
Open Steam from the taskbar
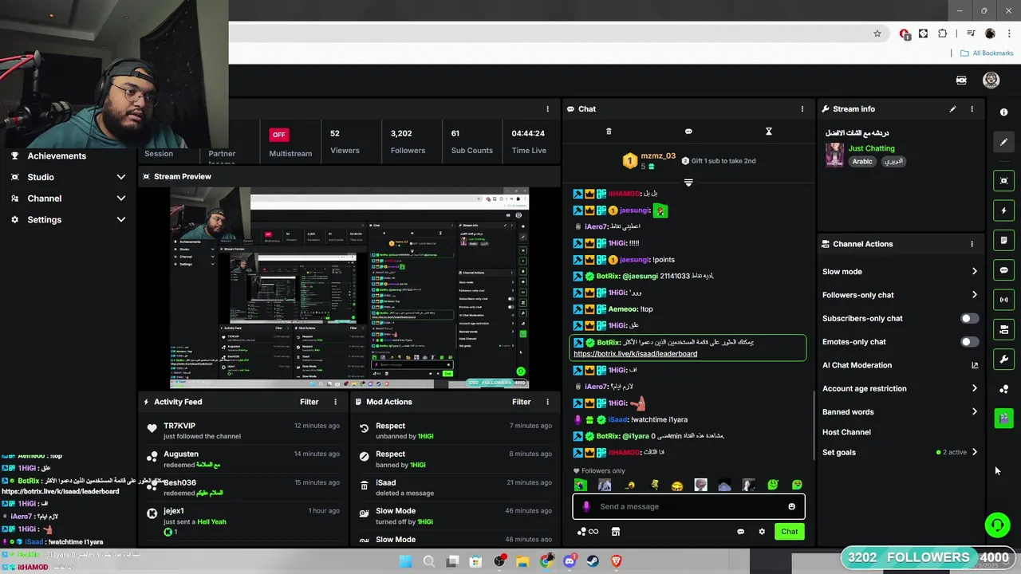pos(593,561)
